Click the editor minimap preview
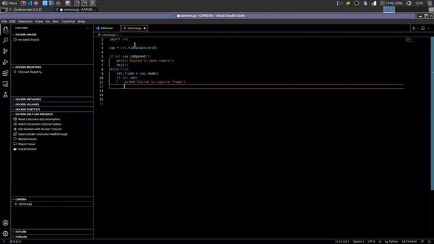The image size is (434, 244). click(x=410, y=41)
